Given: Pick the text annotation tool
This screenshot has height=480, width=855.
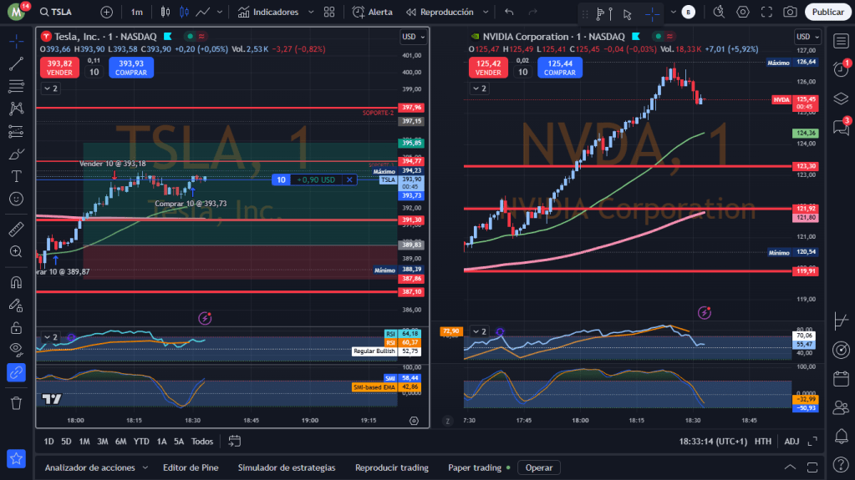Looking at the screenshot, I should (x=16, y=176).
